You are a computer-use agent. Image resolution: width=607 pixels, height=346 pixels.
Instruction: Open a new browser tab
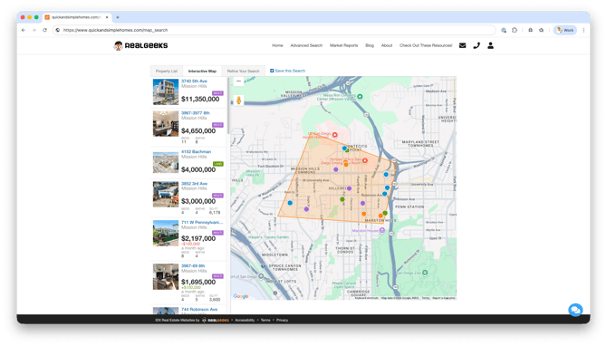click(x=118, y=17)
